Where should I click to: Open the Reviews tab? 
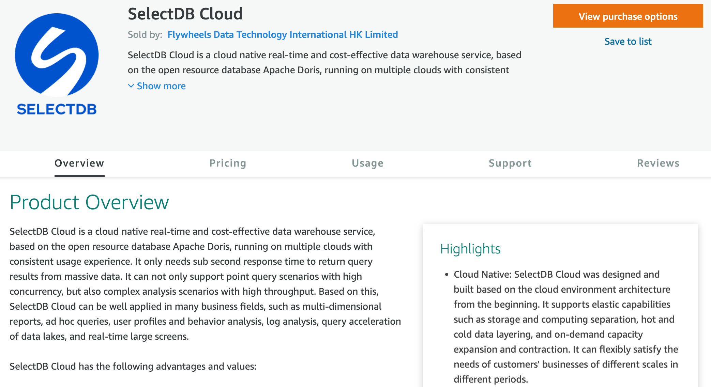(658, 164)
